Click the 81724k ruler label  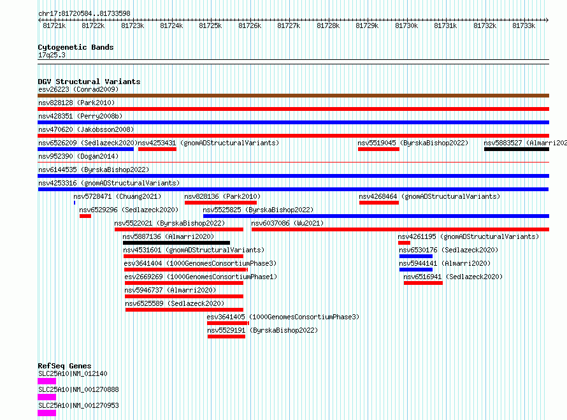click(171, 25)
